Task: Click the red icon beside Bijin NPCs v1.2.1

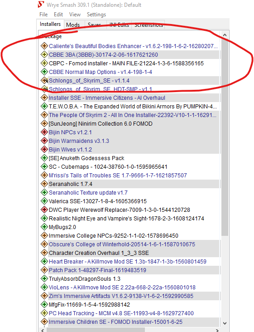Action: (x=44, y=132)
